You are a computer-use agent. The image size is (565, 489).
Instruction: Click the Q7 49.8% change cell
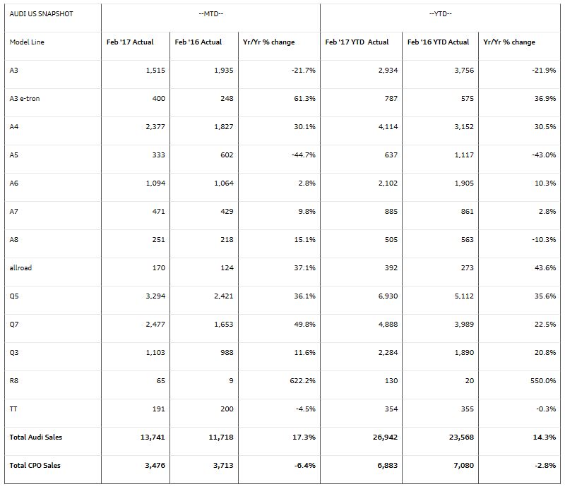pos(304,324)
